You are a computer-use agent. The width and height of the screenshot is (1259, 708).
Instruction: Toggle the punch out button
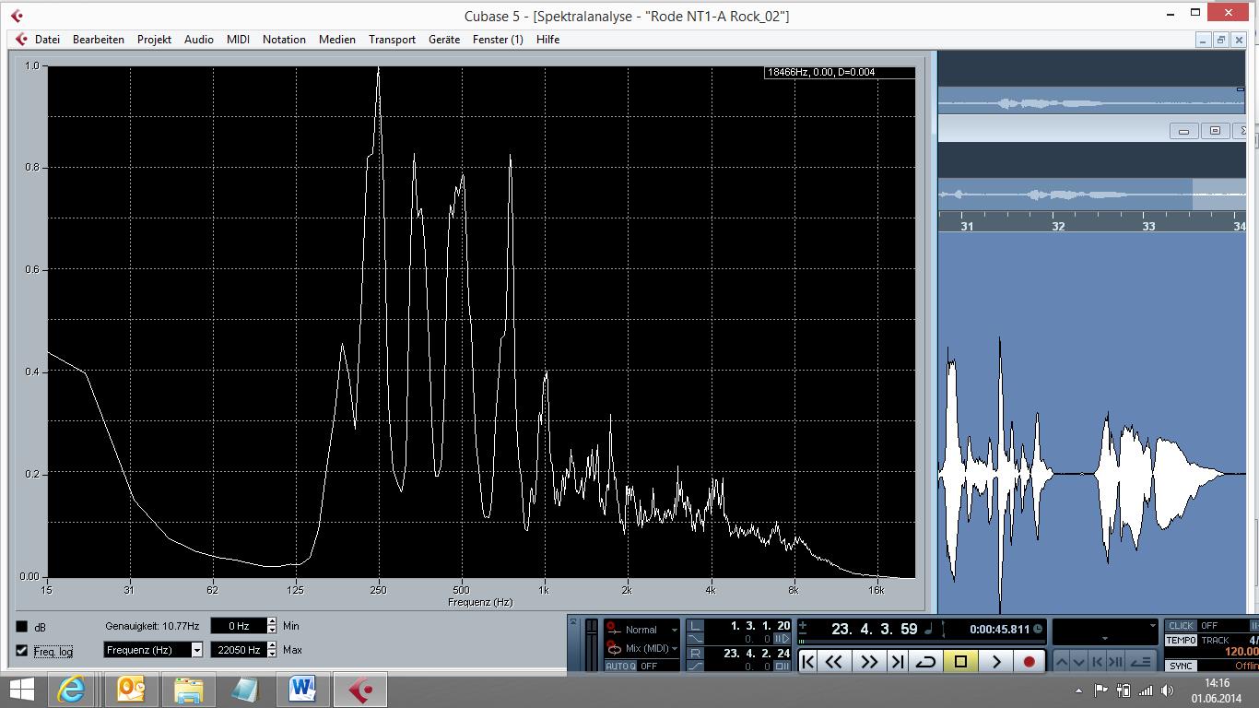click(x=696, y=667)
